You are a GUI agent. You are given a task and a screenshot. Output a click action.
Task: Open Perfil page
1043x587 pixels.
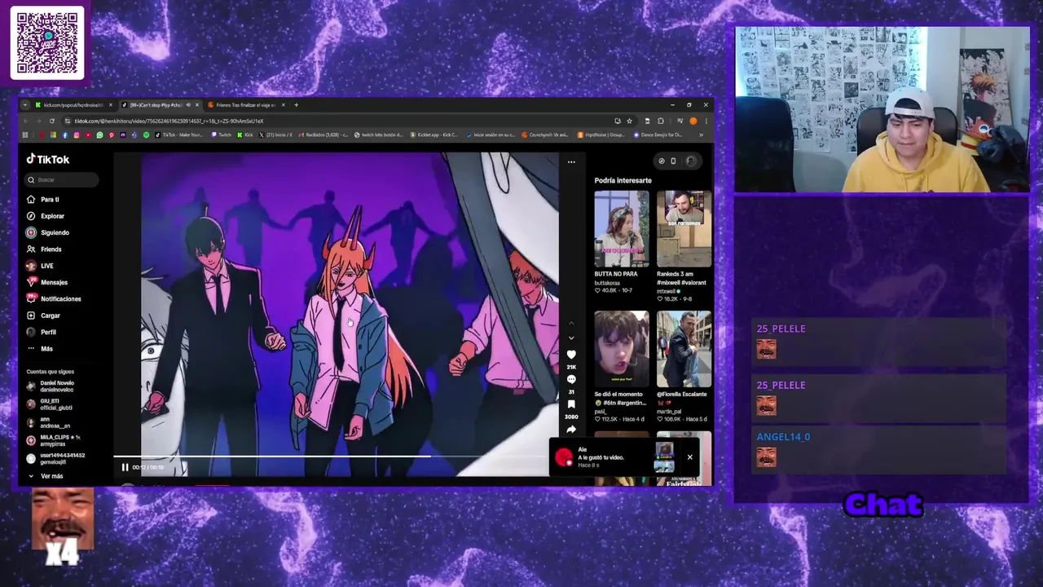coord(42,332)
